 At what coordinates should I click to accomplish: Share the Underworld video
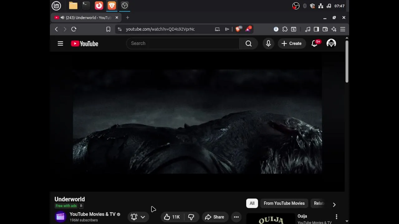(215, 217)
